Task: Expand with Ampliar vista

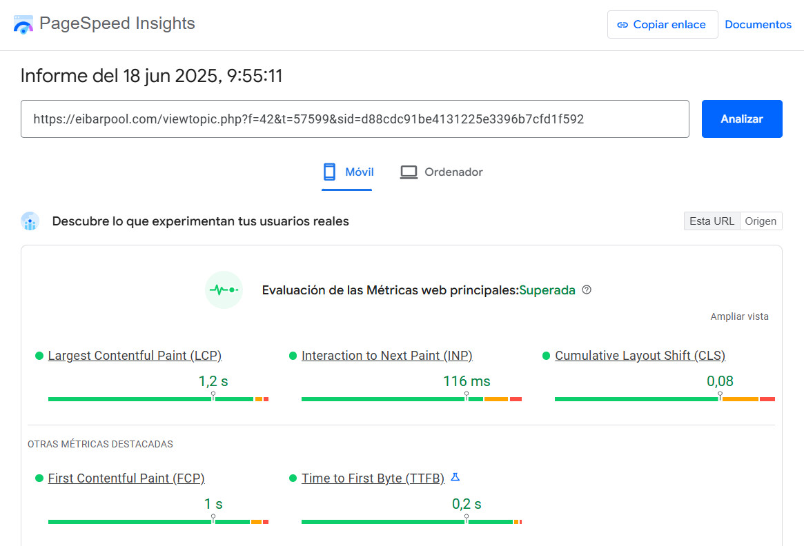Action: pyautogui.click(x=739, y=316)
